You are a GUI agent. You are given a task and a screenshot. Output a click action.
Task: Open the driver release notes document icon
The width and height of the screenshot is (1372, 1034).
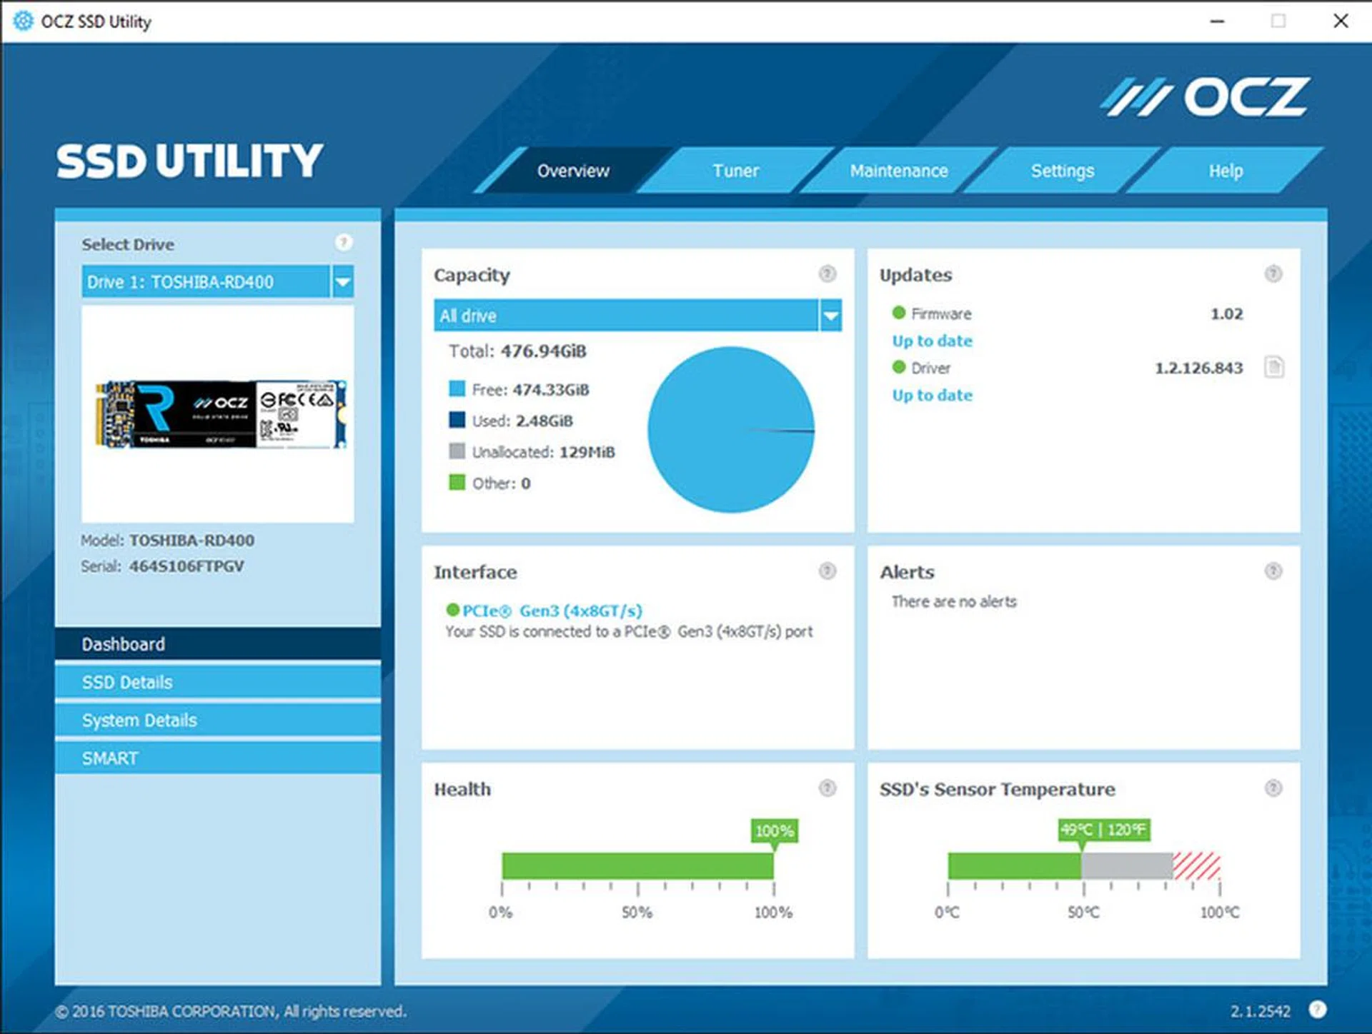click(x=1275, y=368)
